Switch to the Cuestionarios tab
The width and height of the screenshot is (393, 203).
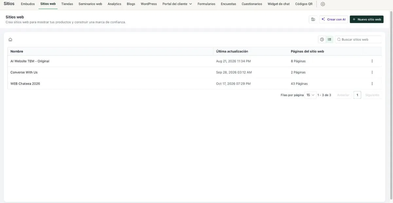252,4
